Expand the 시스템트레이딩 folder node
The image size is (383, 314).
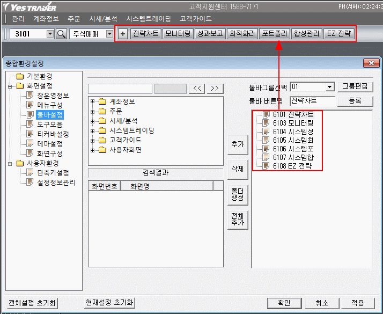click(x=93, y=130)
